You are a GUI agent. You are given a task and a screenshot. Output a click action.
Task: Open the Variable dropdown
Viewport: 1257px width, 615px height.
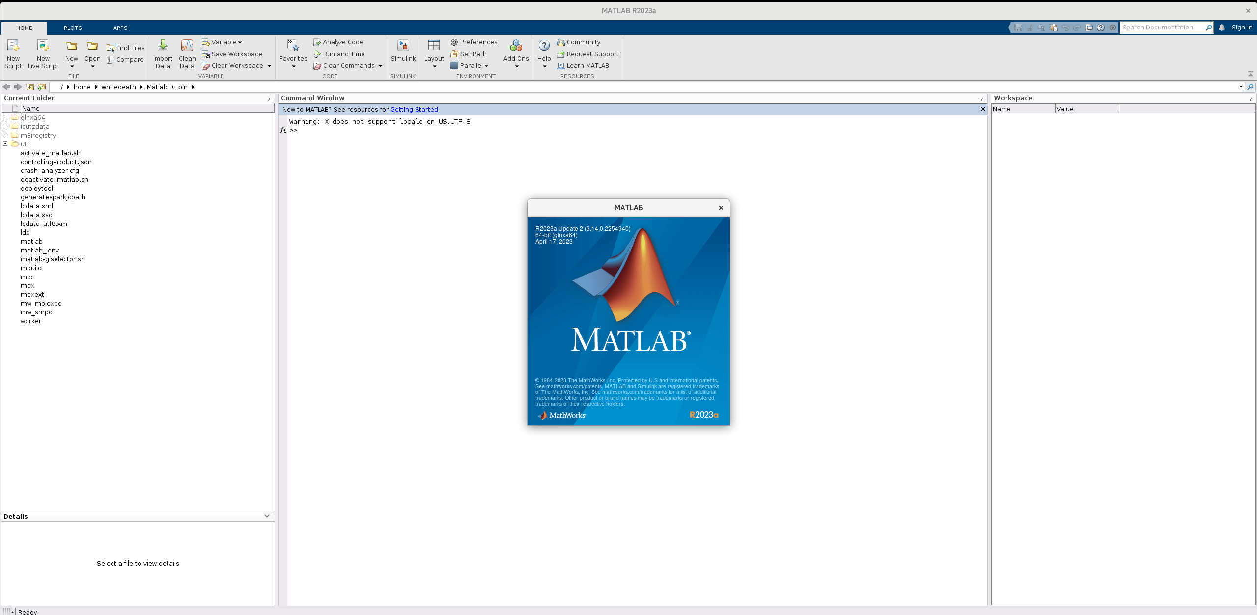click(222, 42)
